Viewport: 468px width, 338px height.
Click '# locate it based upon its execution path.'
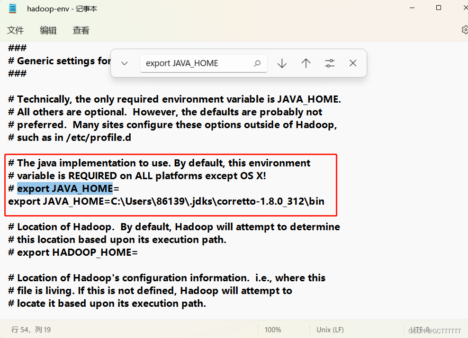click(x=107, y=303)
